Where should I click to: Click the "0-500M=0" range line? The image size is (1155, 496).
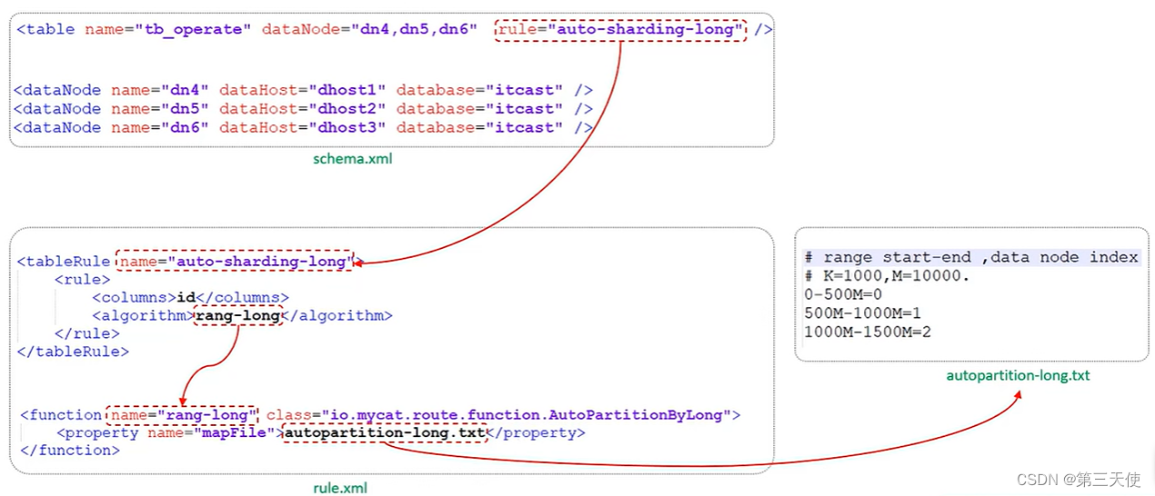pos(843,294)
